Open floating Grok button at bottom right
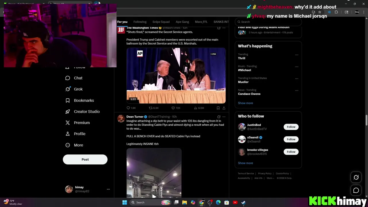Image resolution: width=368 pixels, height=207 pixels. (x=356, y=177)
